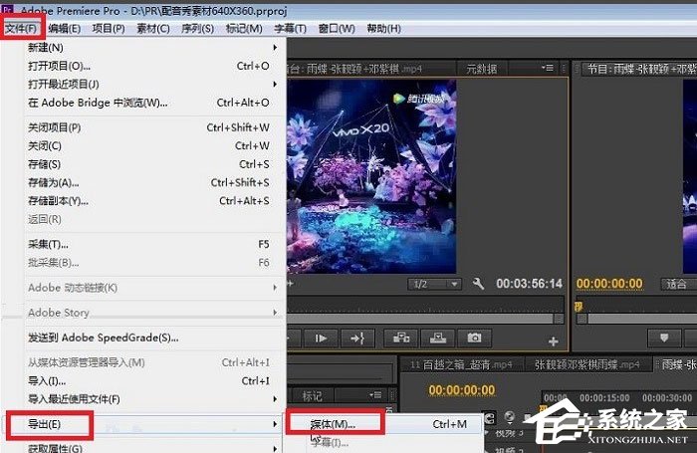Click the plus button editor icon
Image resolution: width=697 pixels, height=453 pixels.
click(x=554, y=341)
